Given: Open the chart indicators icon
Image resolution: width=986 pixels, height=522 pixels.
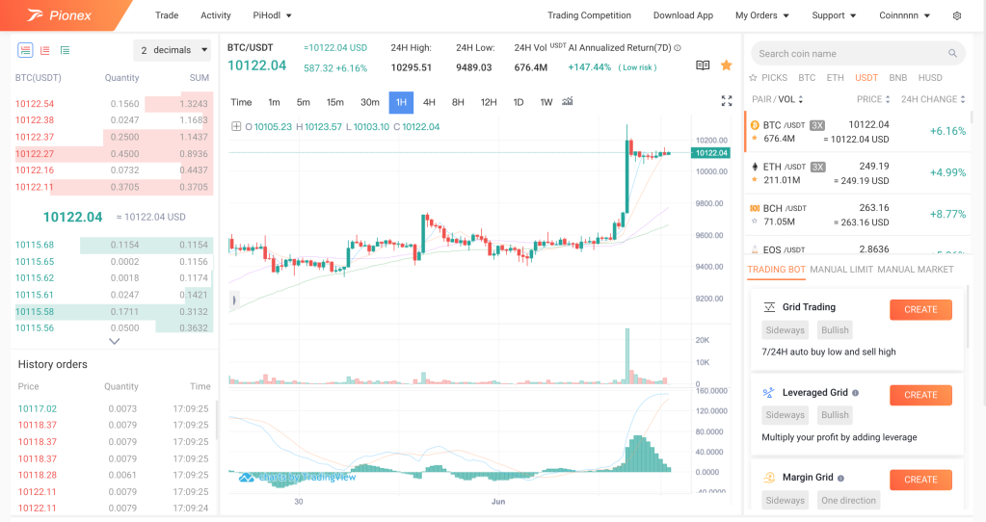Looking at the screenshot, I should [x=568, y=102].
